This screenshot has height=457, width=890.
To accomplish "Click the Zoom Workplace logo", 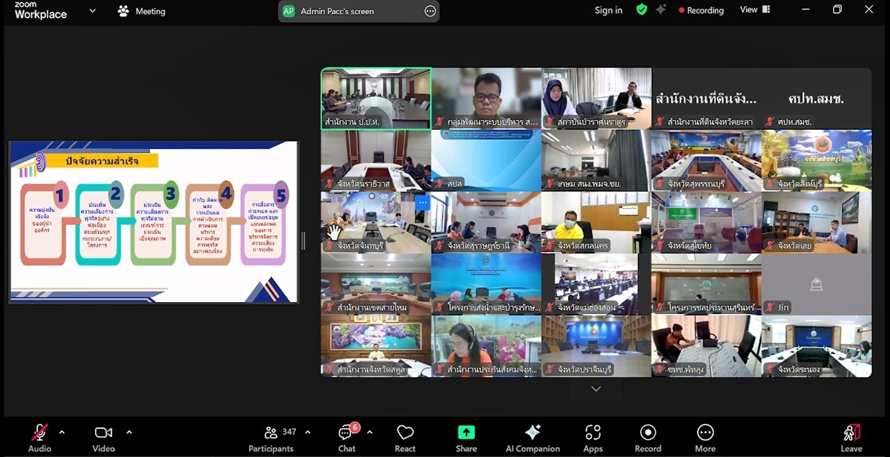I will [40, 10].
